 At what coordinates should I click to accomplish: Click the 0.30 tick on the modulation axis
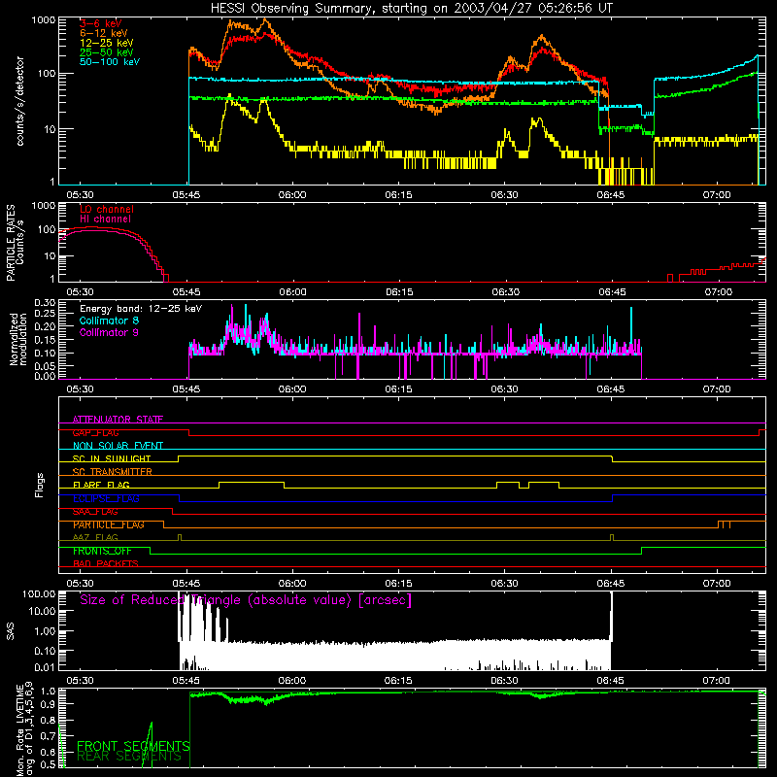click(45, 303)
